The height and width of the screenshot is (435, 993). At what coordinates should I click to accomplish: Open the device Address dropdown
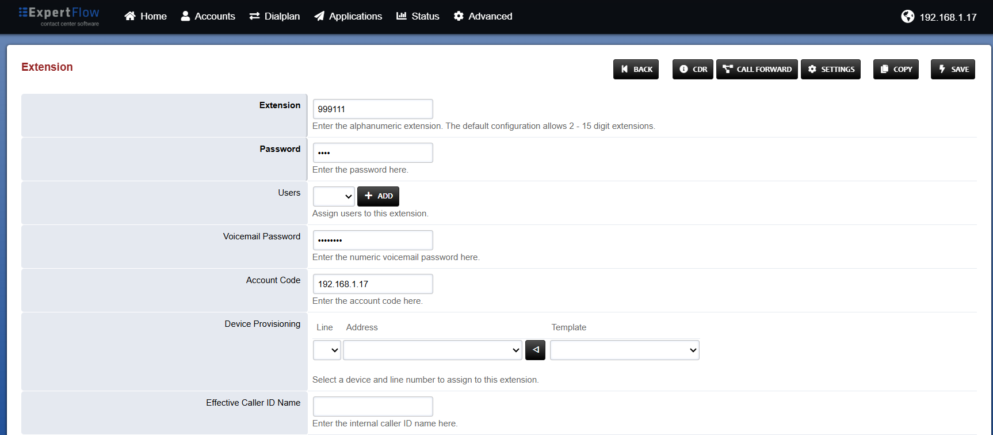(x=433, y=350)
